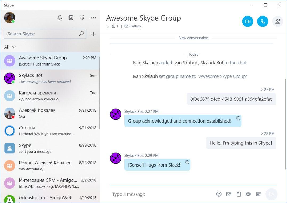The width and height of the screenshot is (287, 203).
Task: Click the Awesome Skype Group title header
Action: pos(143,18)
